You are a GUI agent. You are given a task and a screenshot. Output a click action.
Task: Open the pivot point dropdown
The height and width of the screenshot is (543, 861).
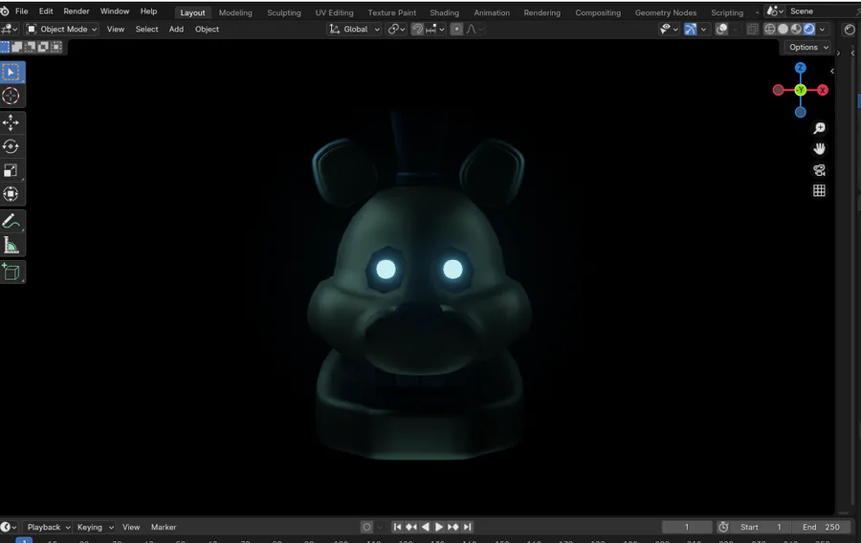[396, 29]
